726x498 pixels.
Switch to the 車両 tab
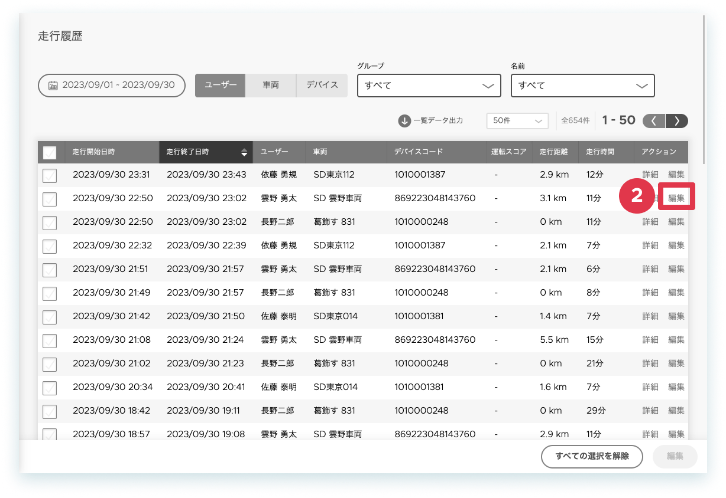pyautogui.click(x=271, y=85)
